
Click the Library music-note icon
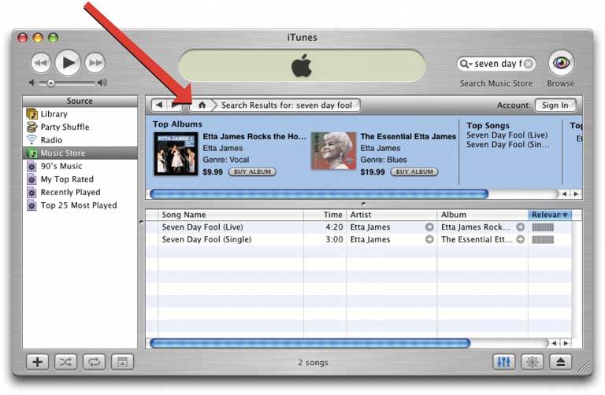[x=32, y=114]
